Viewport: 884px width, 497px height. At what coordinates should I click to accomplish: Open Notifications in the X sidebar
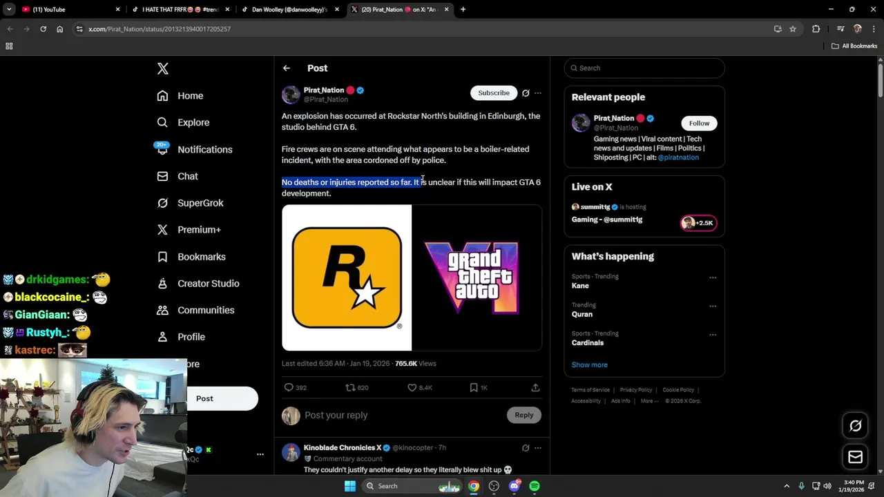tap(194, 149)
